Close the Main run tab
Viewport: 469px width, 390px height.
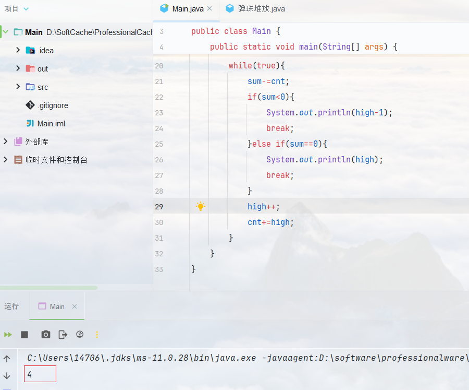point(75,306)
